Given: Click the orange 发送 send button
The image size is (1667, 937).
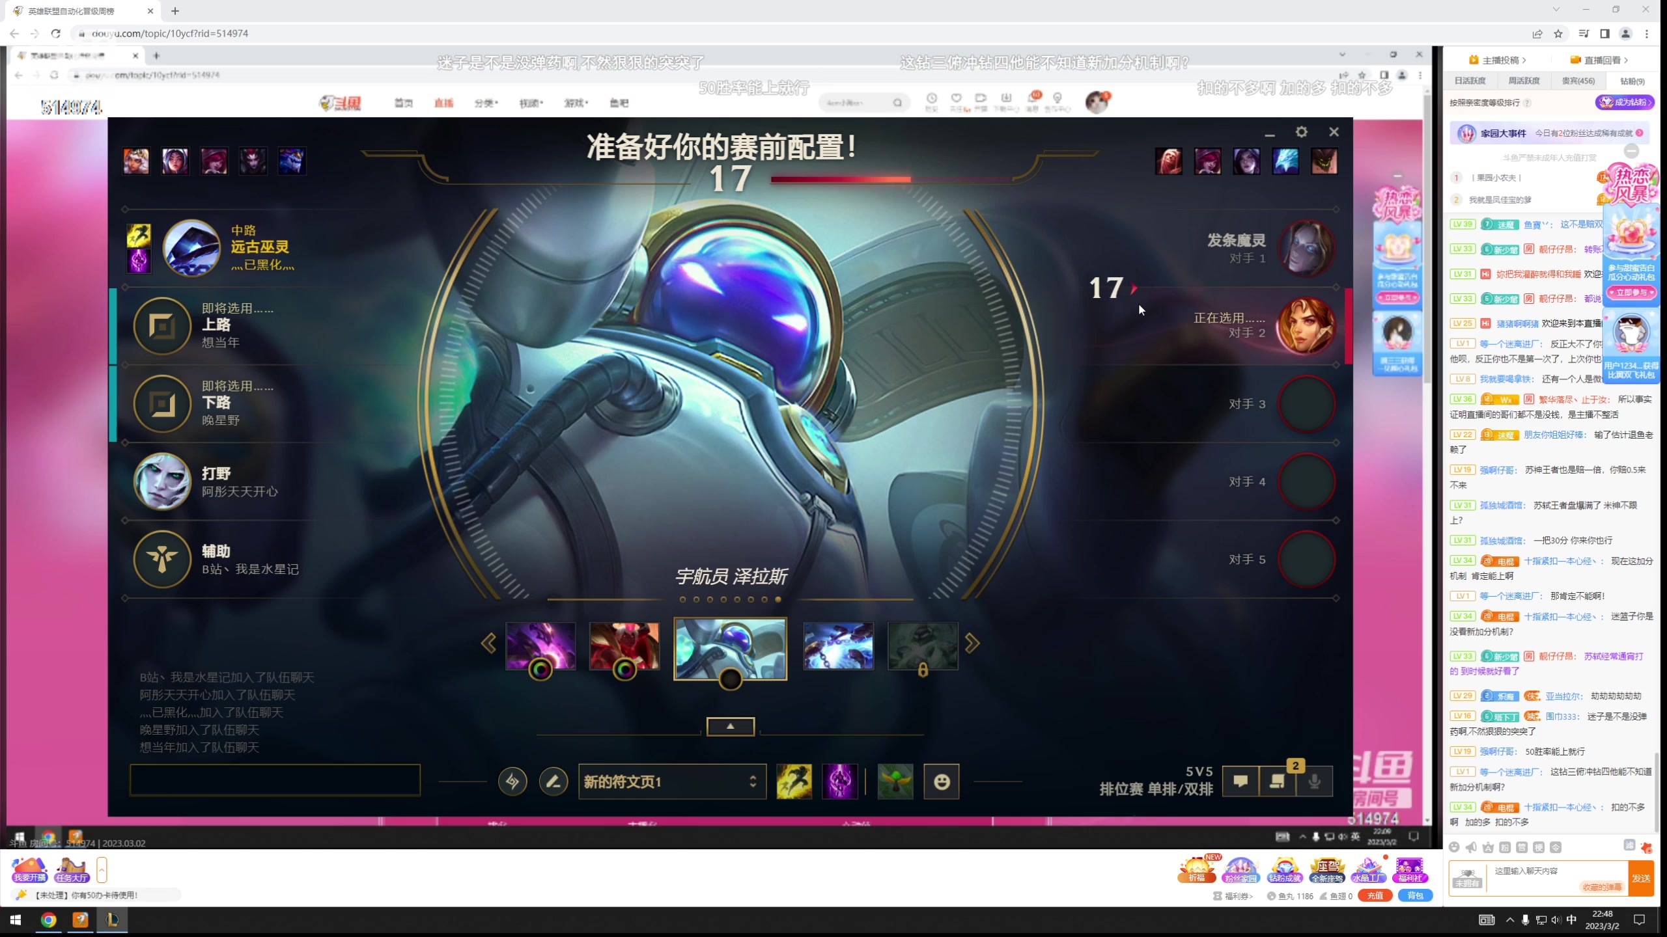Looking at the screenshot, I should [x=1640, y=878].
